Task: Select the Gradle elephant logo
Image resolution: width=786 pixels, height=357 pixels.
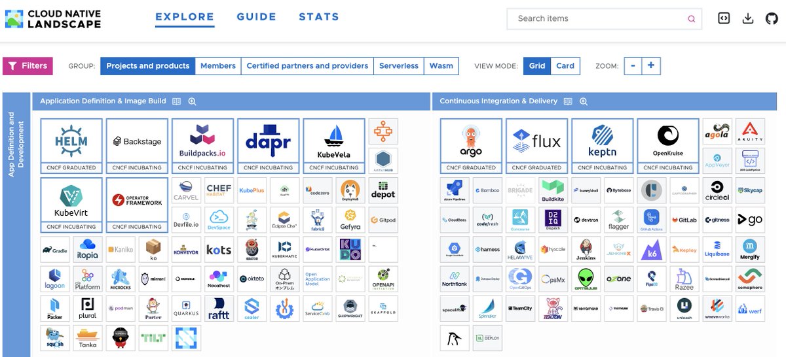Action: pos(55,250)
